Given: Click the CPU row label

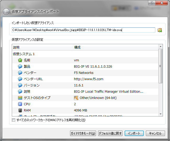Looking at the screenshot, I should [27, 104].
